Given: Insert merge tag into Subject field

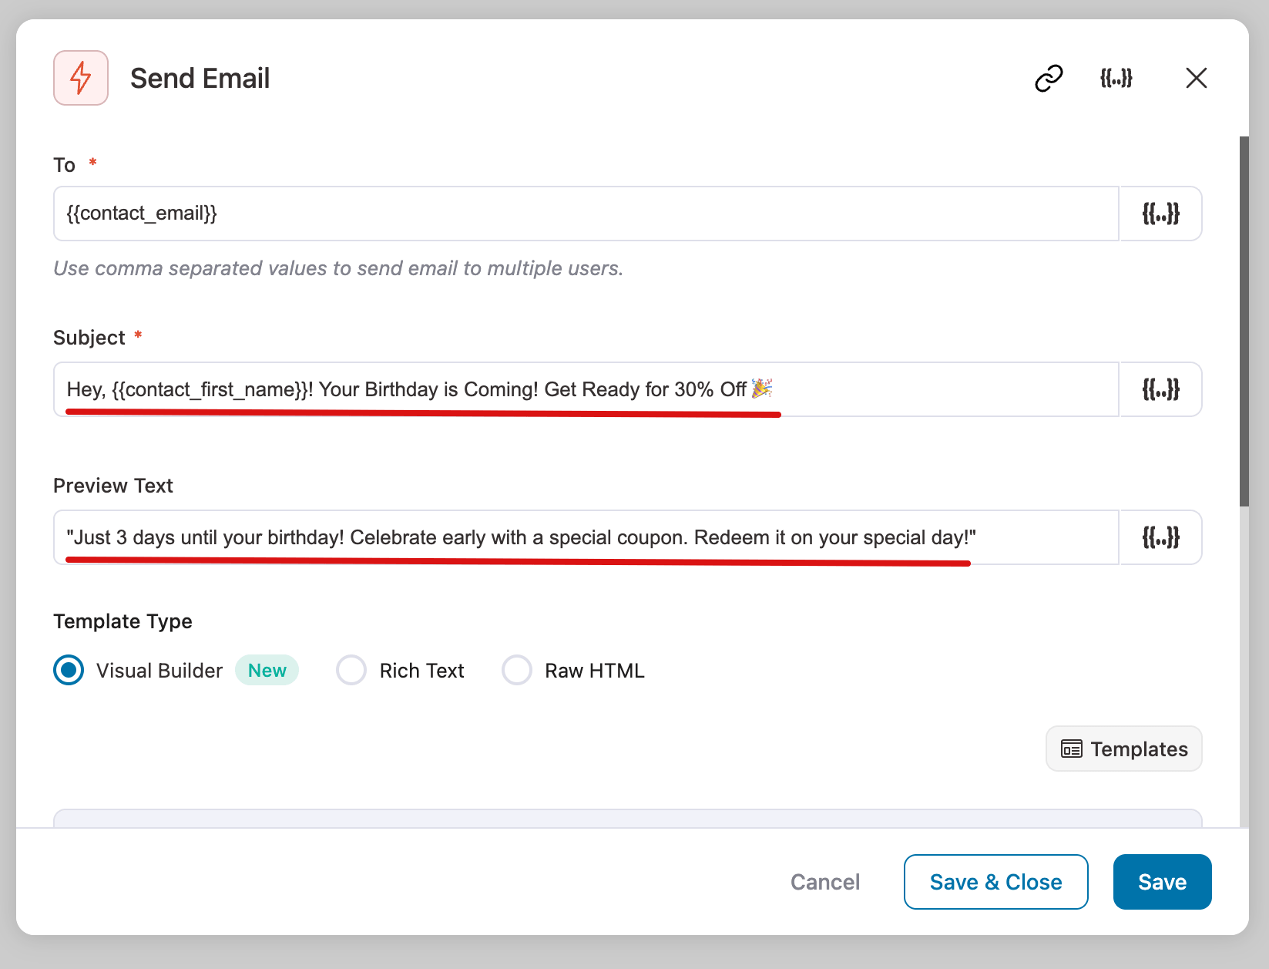Looking at the screenshot, I should coord(1160,389).
